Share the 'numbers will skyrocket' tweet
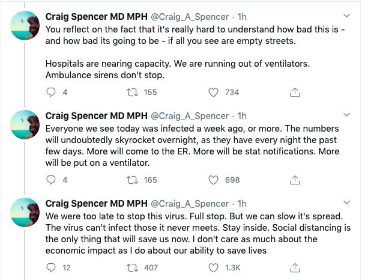Image resolution: width=368 pixels, height=280 pixels. pos(295,180)
